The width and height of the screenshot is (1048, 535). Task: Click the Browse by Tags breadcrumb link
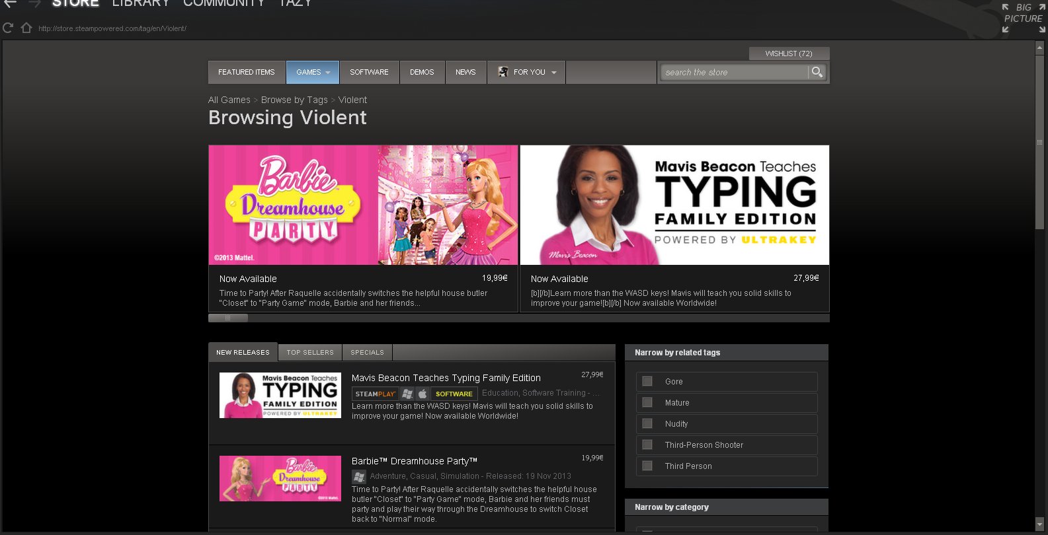point(294,100)
